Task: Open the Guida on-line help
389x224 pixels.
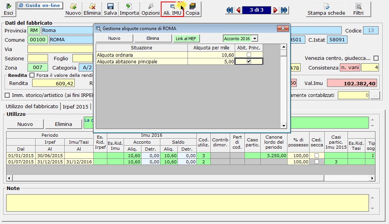Action: (40, 5)
